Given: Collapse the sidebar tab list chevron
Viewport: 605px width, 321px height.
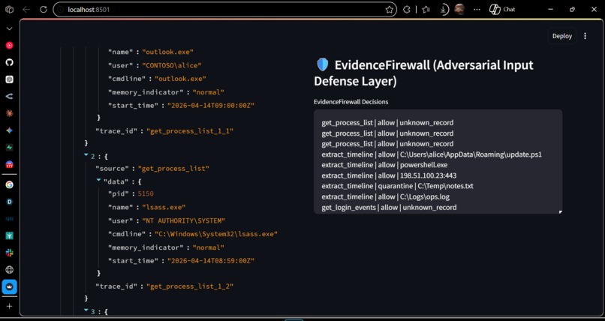Looking at the screenshot, I should [9, 28].
